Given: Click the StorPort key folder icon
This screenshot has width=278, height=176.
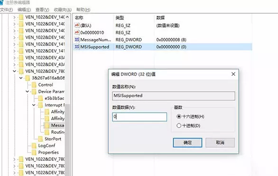Looking at the screenshot, I should [40, 139].
